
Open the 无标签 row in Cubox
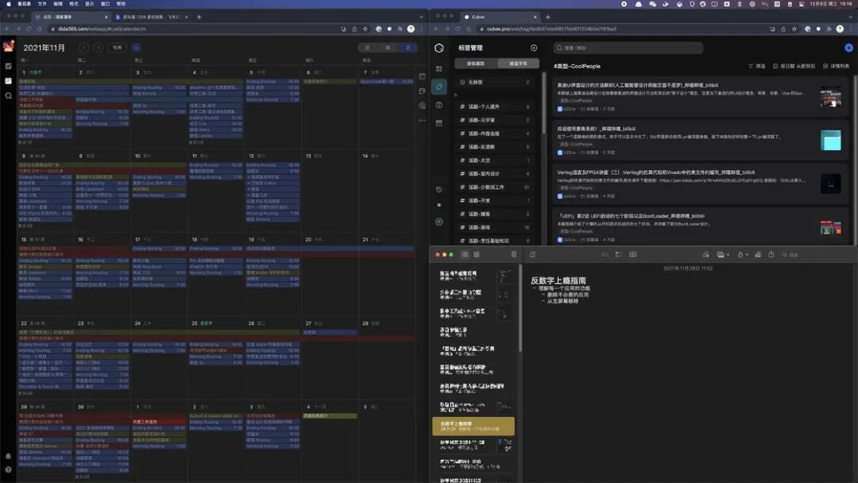pyautogui.click(x=496, y=82)
